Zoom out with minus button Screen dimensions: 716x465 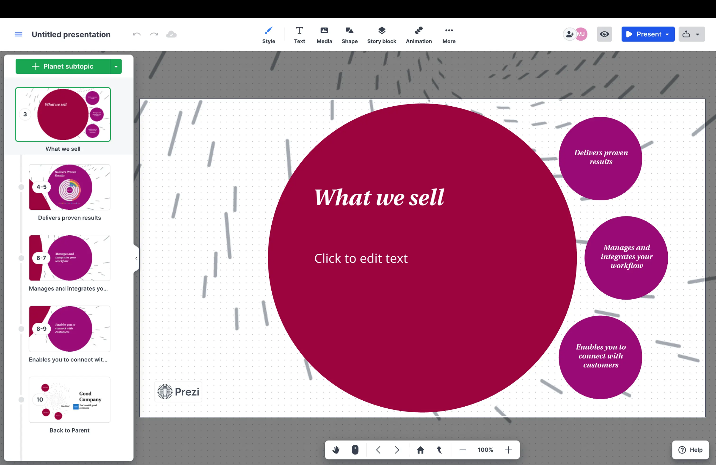tap(463, 450)
